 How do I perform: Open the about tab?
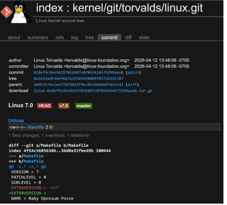(14, 38)
